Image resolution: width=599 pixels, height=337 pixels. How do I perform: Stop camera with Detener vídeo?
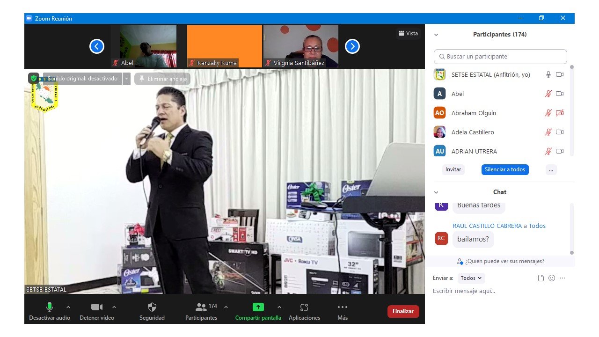97,311
